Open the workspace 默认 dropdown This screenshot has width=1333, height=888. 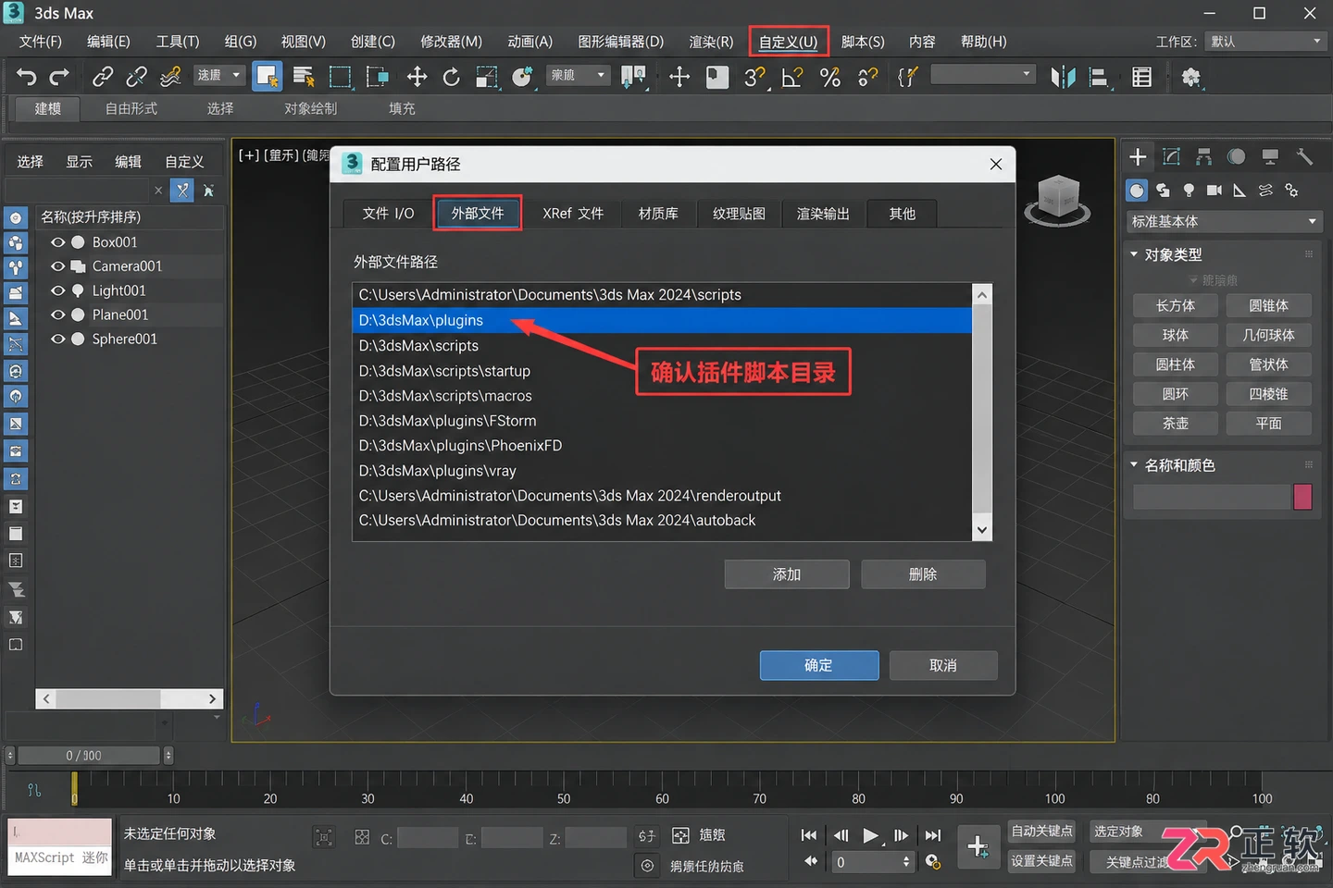point(1265,42)
